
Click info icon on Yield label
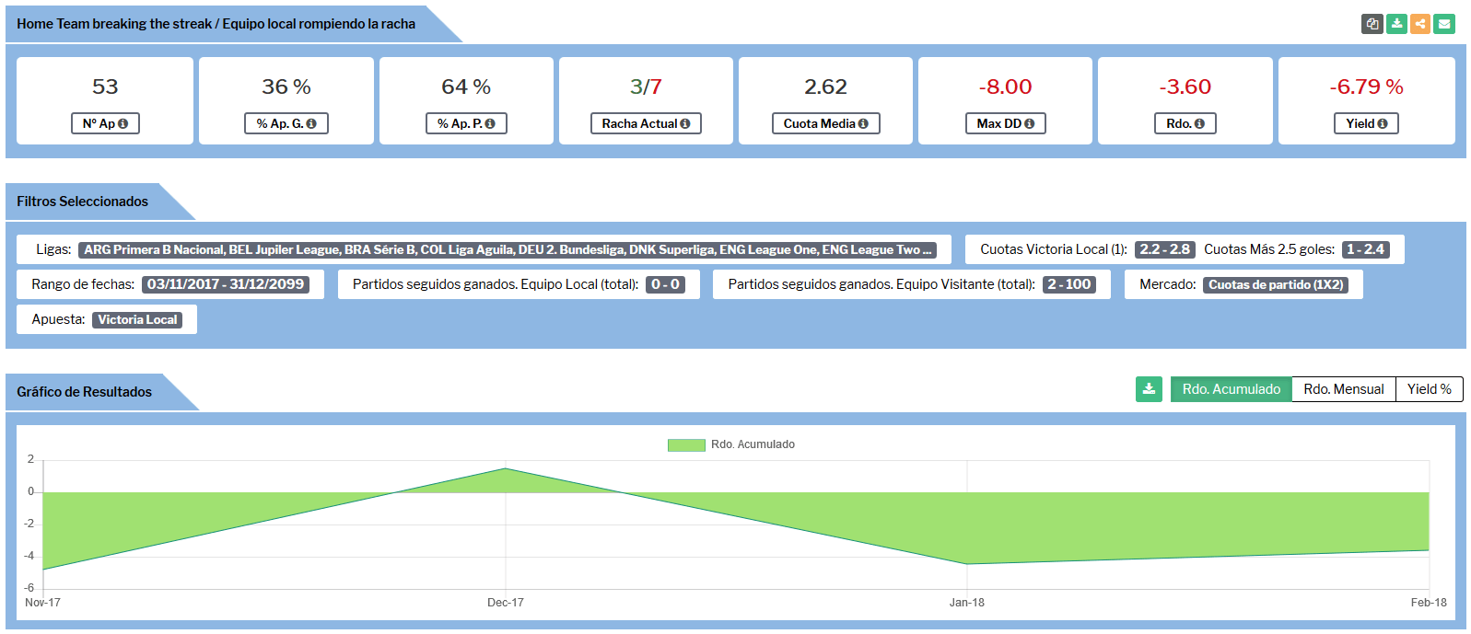coord(1383,124)
